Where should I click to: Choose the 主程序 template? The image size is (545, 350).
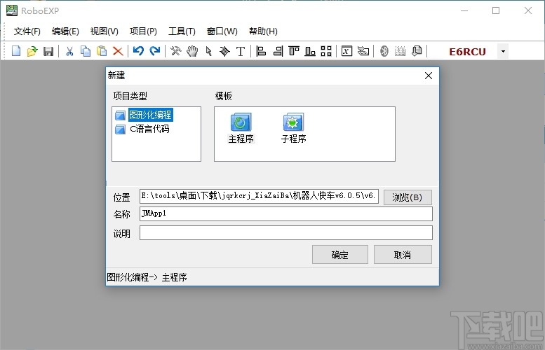pos(241,128)
